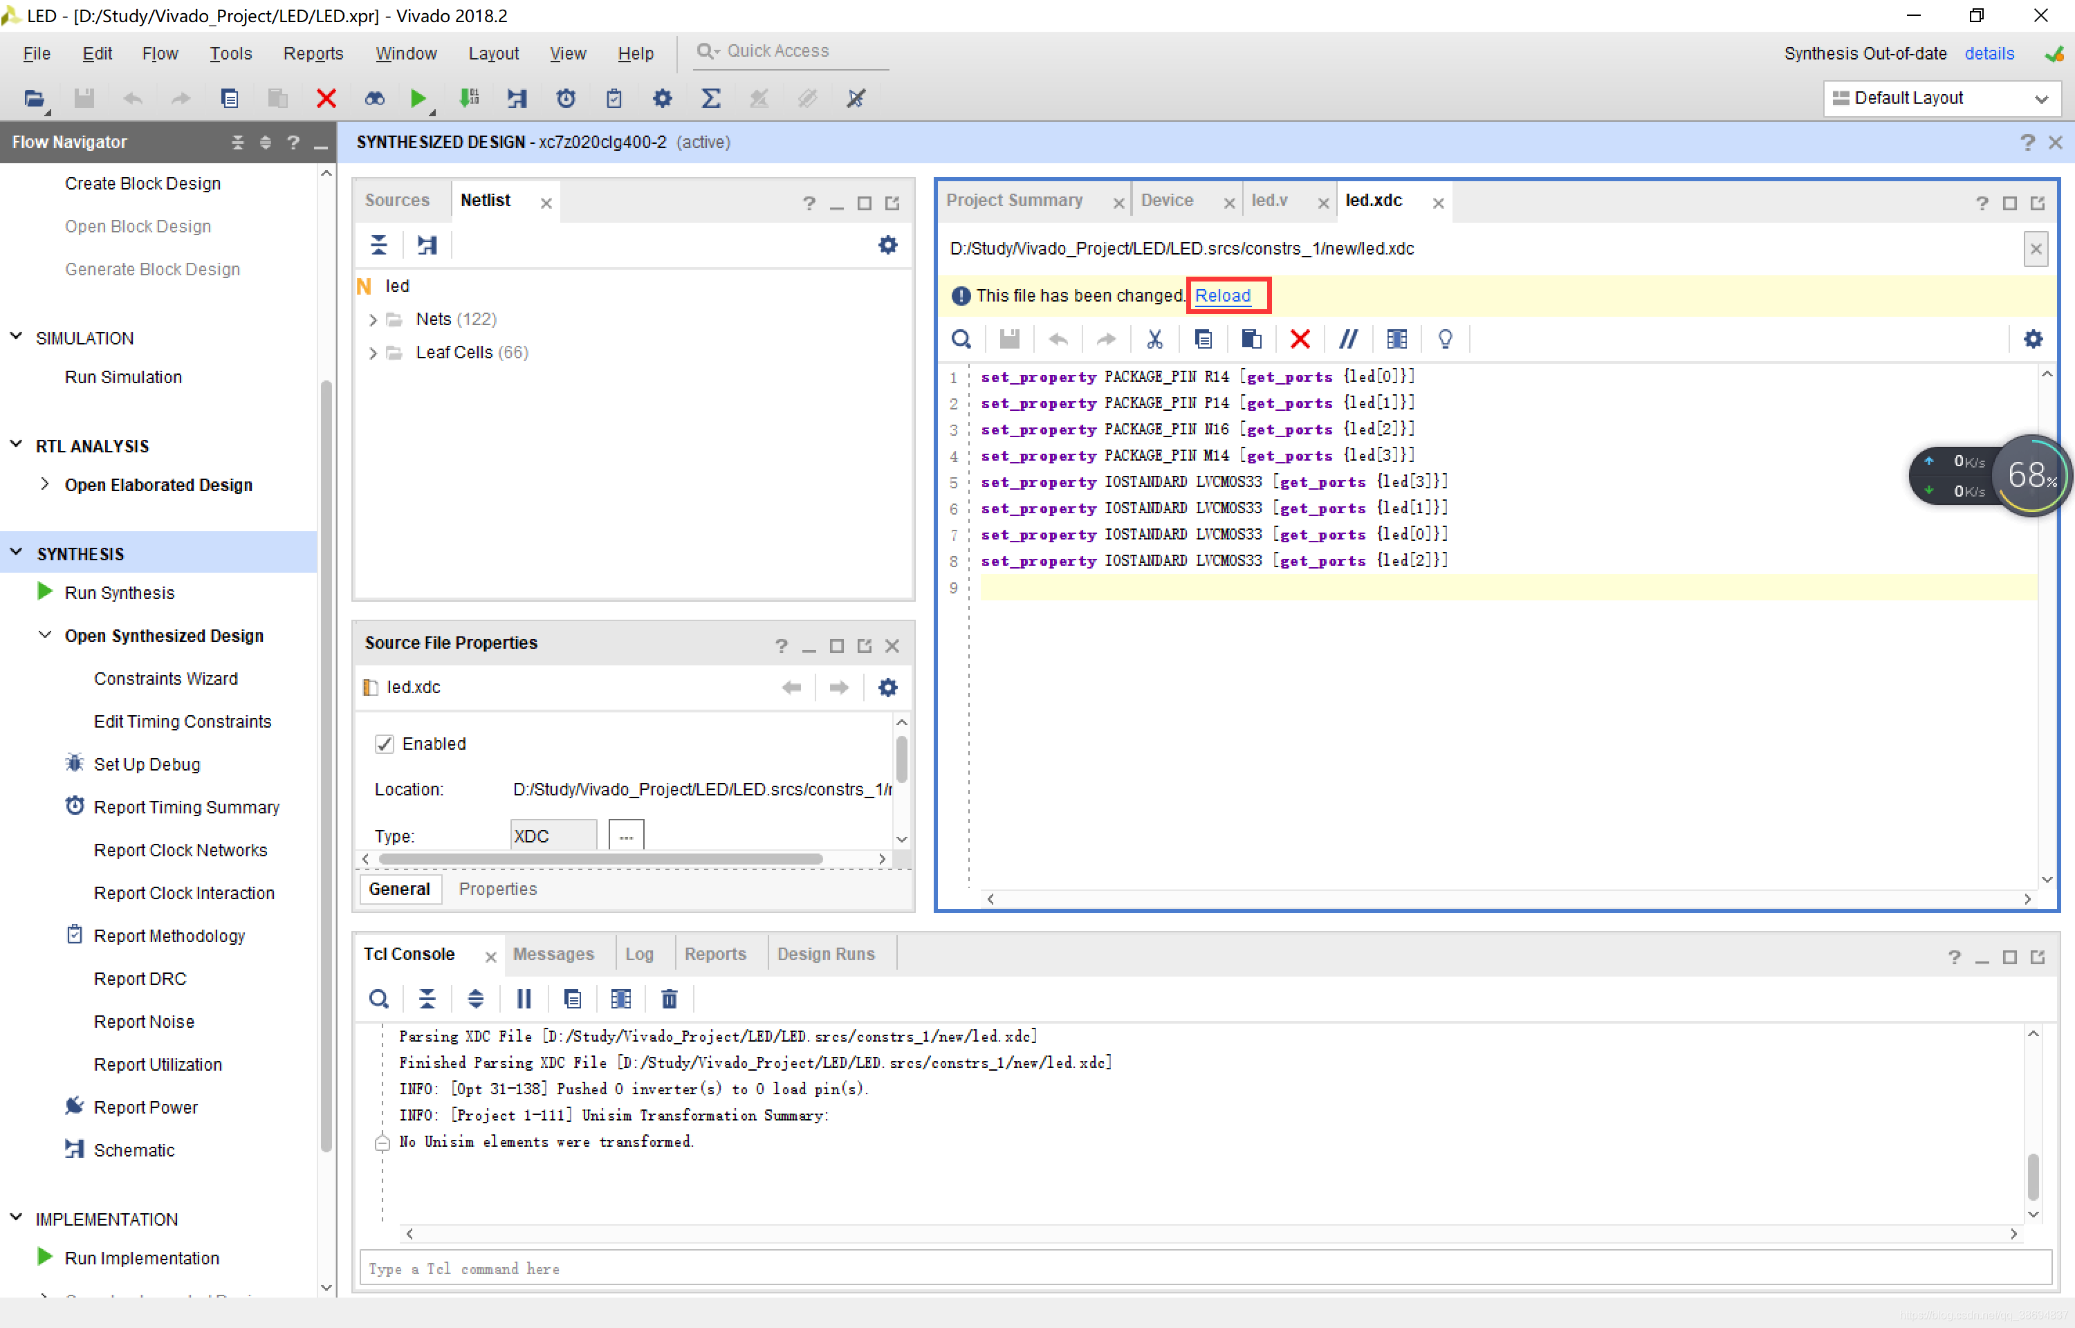Click the pause icon in Tcl Console
The width and height of the screenshot is (2075, 1328).
coord(524,999)
